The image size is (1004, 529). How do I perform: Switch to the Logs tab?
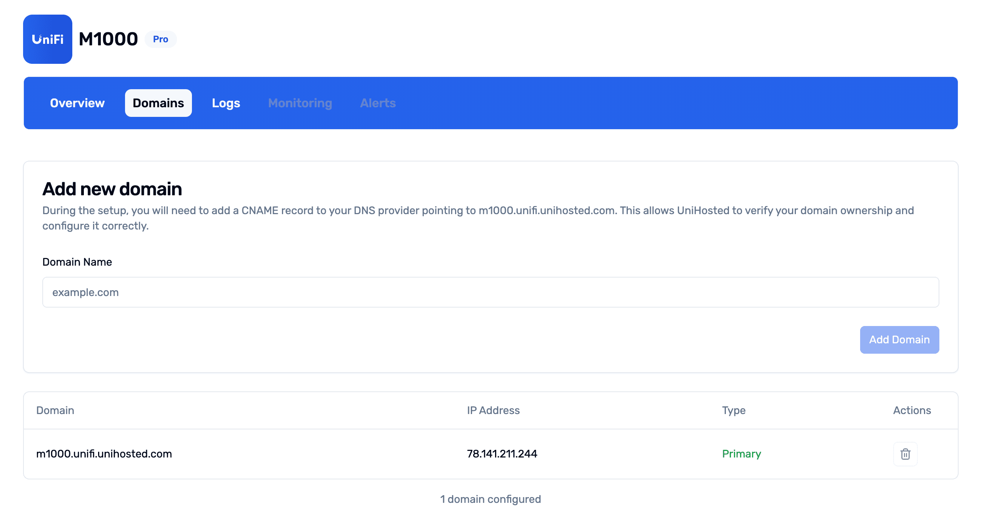coord(226,103)
